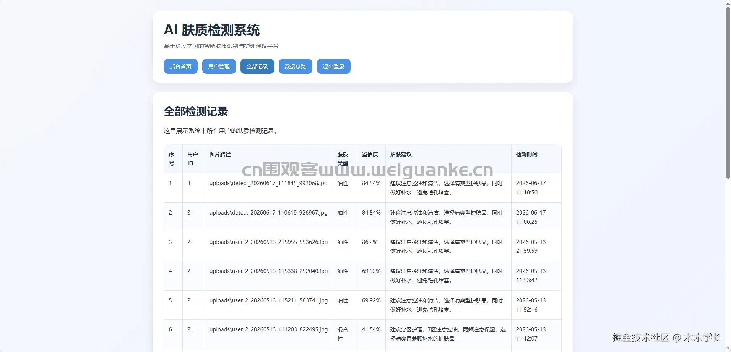Image resolution: width=731 pixels, height=352 pixels.
Task: Click the vertical scrollbar thumb
Action: 728,92
